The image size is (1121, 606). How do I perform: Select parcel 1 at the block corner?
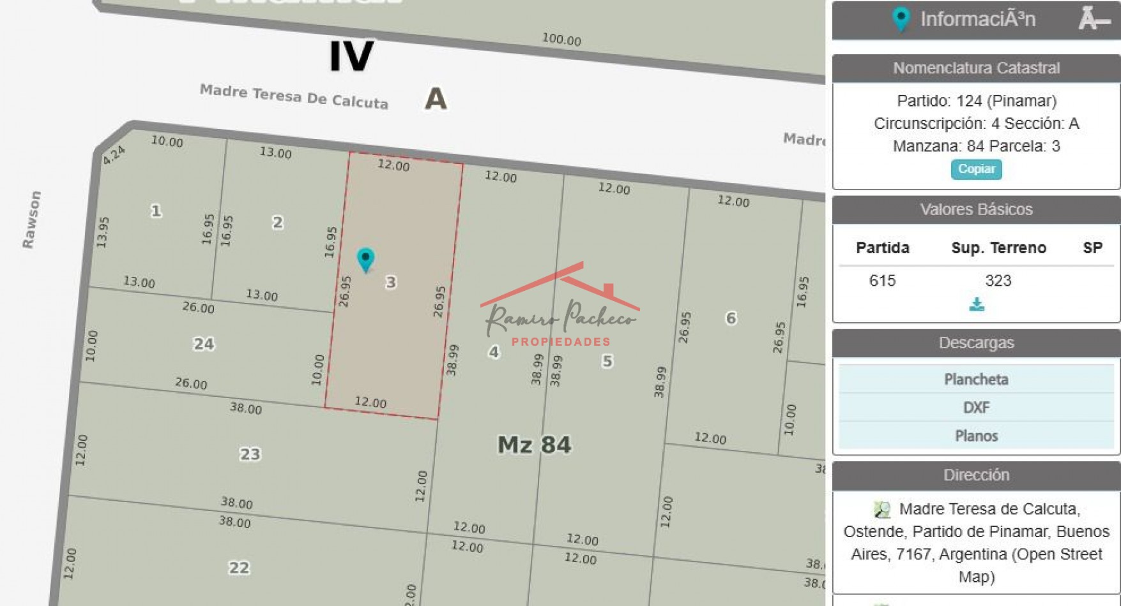[156, 211]
